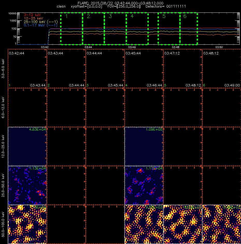Click the 10000 count-rate axis label
The image size is (241, 244).
(12, 13)
